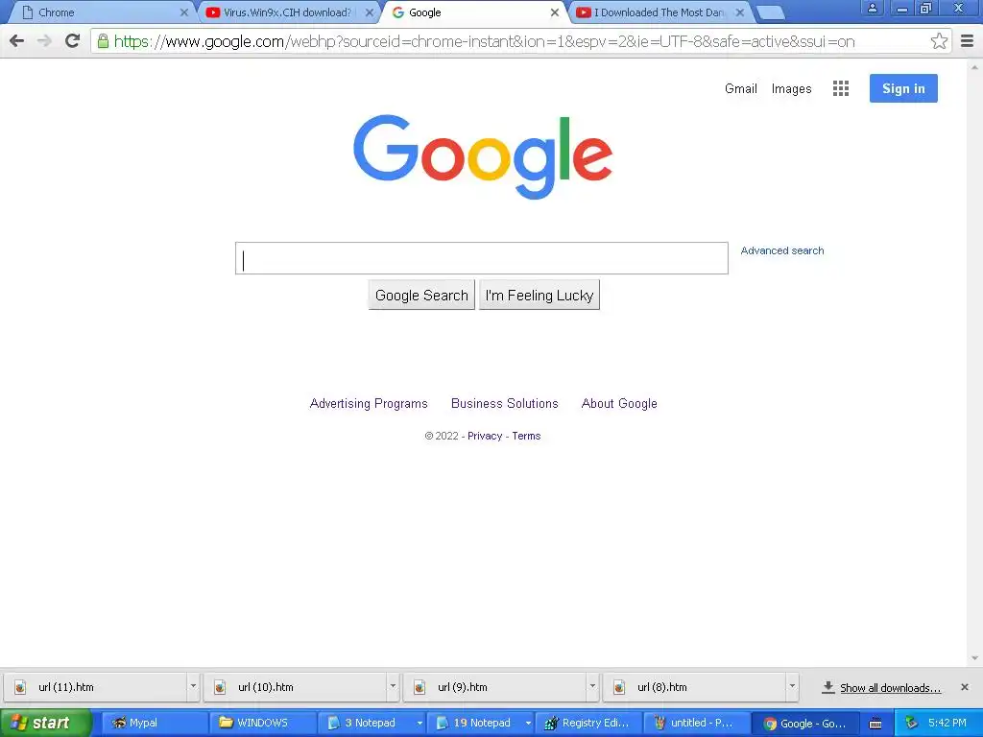Viewport: 983px width, 737px height.
Task: Close the Virus.Win9x.CIH download tab
Action: coord(370,12)
